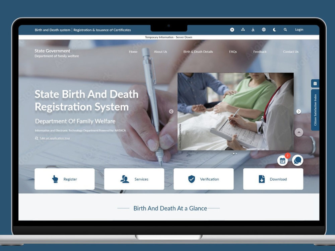This screenshot has height=251, width=335.
Task: Click the scroll-to-top chevron button
Action: [x=299, y=132]
